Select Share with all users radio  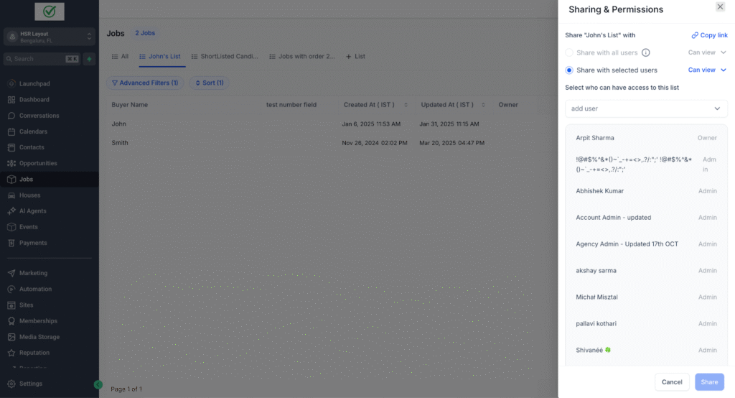pos(569,52)
